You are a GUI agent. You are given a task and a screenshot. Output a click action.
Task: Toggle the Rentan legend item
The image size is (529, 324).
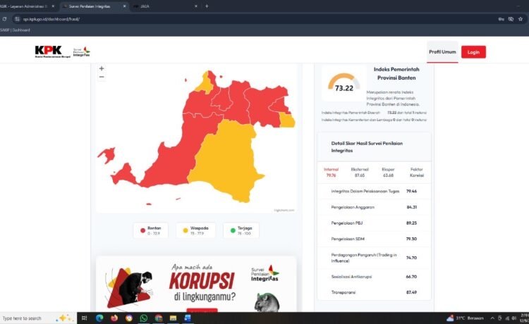(152, 230)
